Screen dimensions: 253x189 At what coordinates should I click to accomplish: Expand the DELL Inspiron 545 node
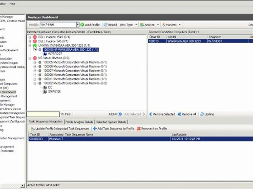tap(30, 41)
